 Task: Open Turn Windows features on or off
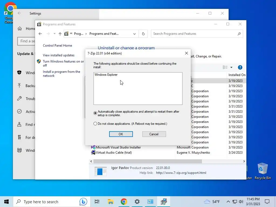(x=63, y=63)
